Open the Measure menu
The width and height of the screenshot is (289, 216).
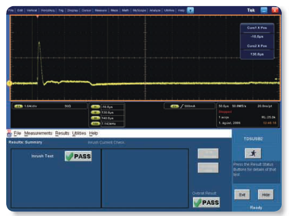click(x=101, y=11)
